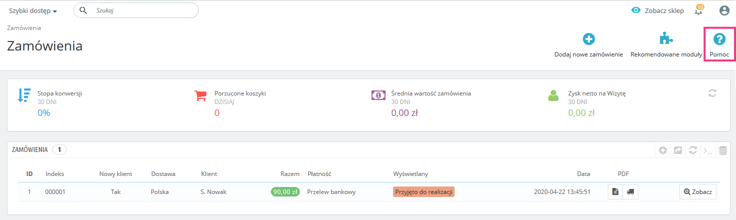736x220 pixels.
Task: Expand the Szybki dostęp dropdown
Action: coord(33,11)
